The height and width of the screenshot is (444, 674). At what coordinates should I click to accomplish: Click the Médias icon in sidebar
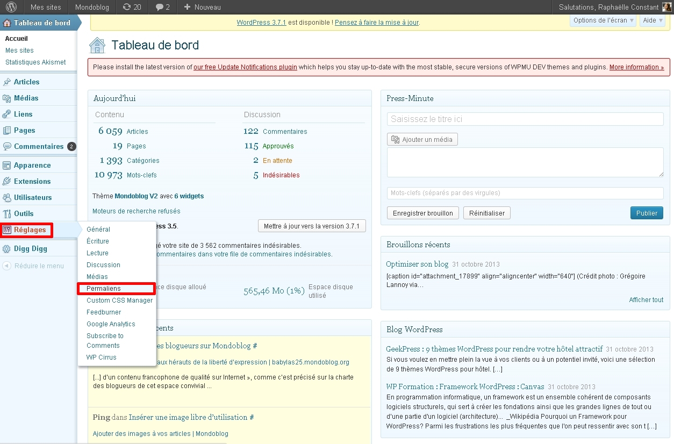(x=7, y=98)
